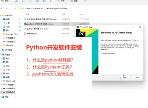This screenshot has width=148, height=108.
Task: Click the PyCharm icon of the pycharm exe file
Action: coord(25,24)
